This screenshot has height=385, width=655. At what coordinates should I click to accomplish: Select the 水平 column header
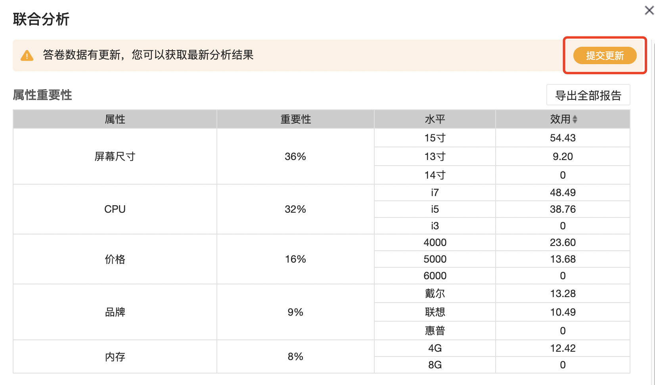435,119
